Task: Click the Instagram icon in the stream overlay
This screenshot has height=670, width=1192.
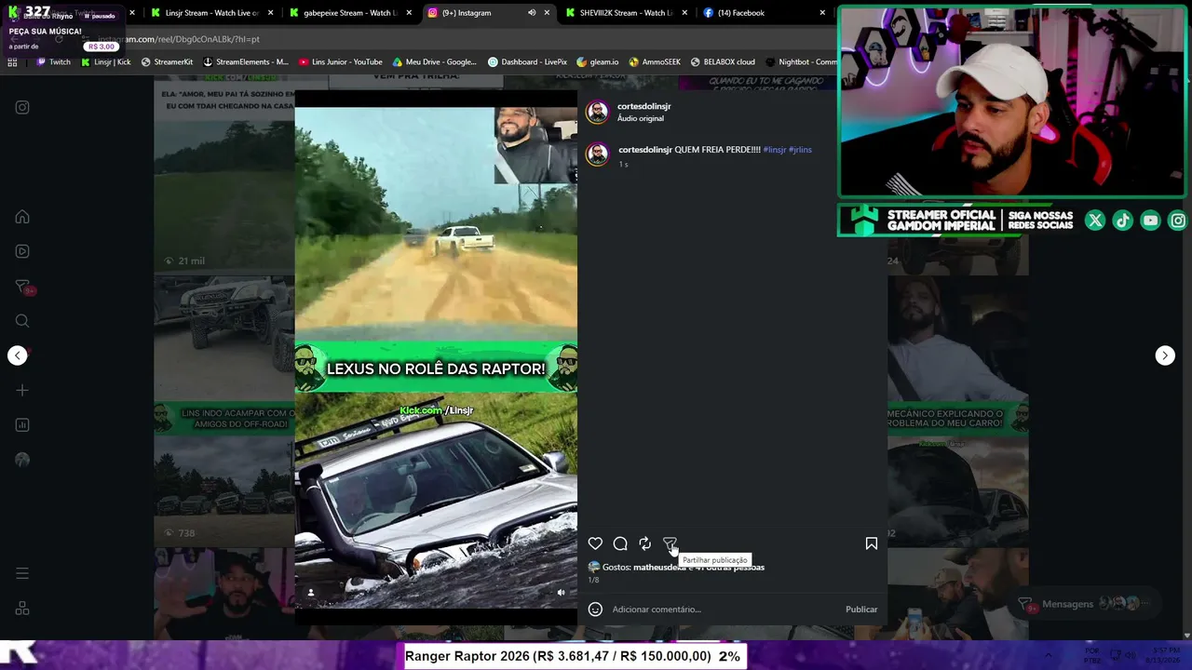Action: tap(1179, 221)
